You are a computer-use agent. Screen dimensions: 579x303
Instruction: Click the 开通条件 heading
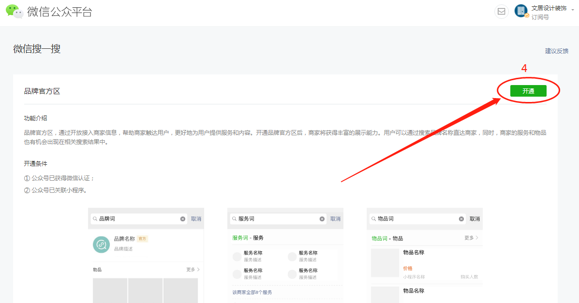[35, 163]
